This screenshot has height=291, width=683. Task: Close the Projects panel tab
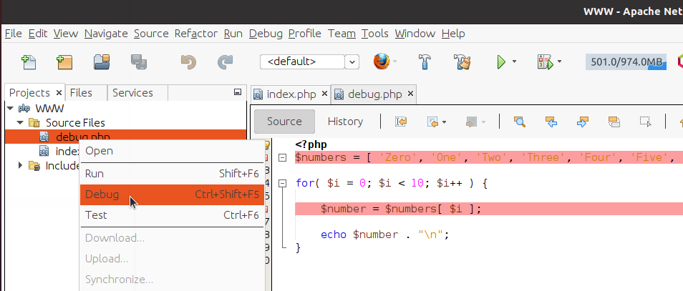pos(59,93)
